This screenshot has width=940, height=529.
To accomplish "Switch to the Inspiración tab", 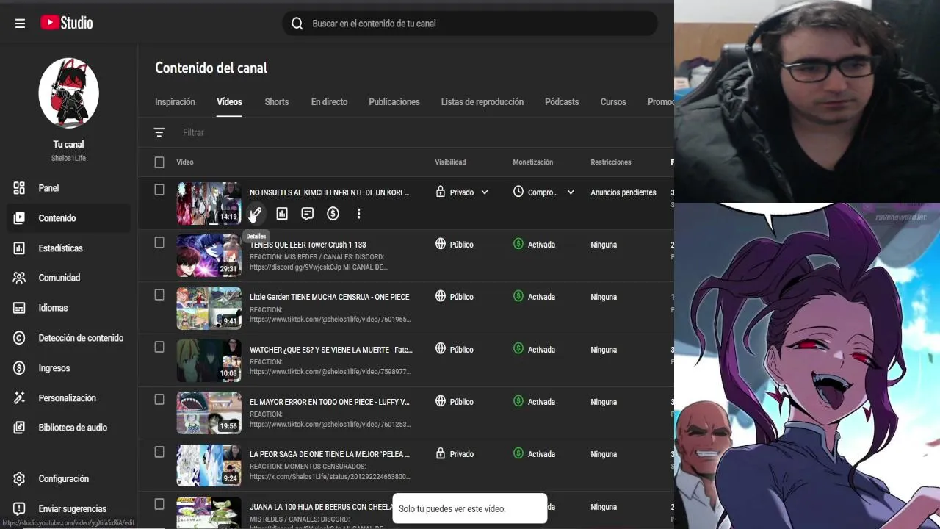I will [x=175, y=102].
